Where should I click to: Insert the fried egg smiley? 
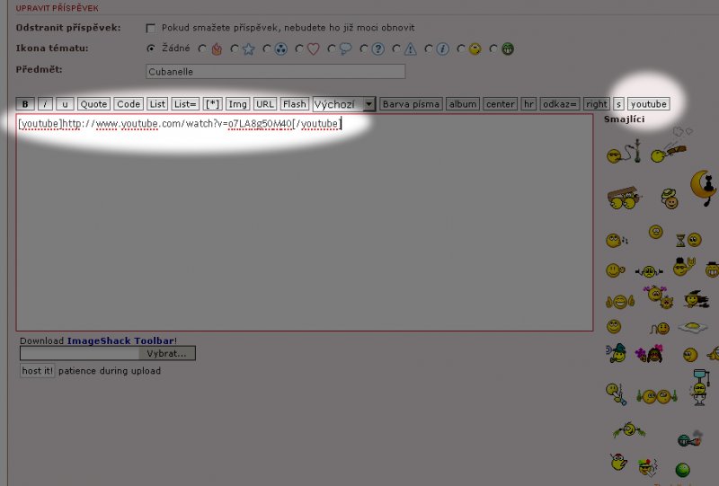tap(695, 329)
